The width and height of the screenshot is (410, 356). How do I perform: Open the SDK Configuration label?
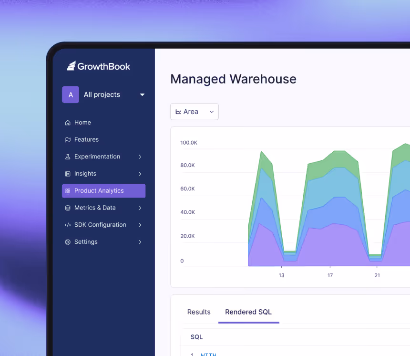point(100,225)
